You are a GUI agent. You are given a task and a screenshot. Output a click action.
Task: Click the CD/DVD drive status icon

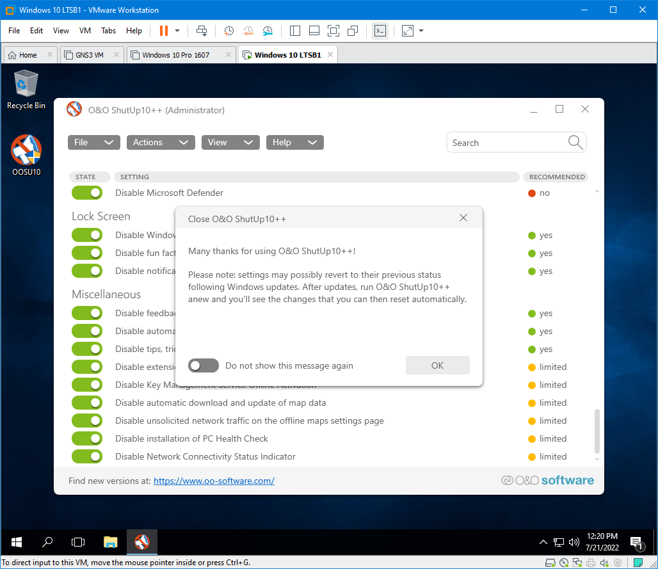[x=564, y=563]
